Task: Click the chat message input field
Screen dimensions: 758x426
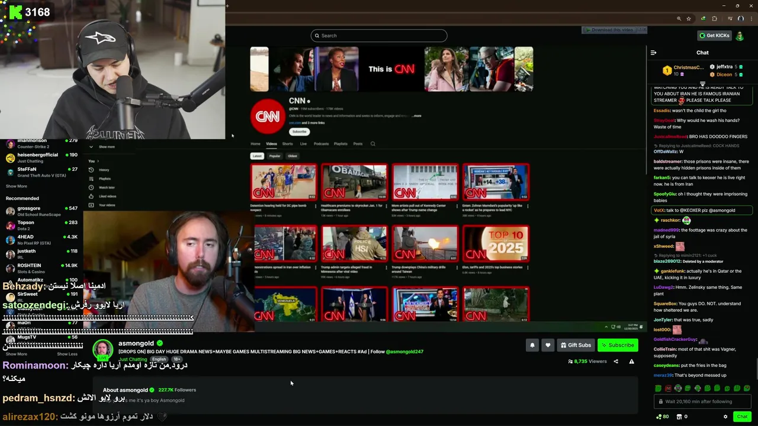Action: tap(702, 401)
